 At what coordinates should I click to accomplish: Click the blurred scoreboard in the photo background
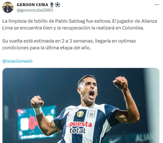point(36,122)
